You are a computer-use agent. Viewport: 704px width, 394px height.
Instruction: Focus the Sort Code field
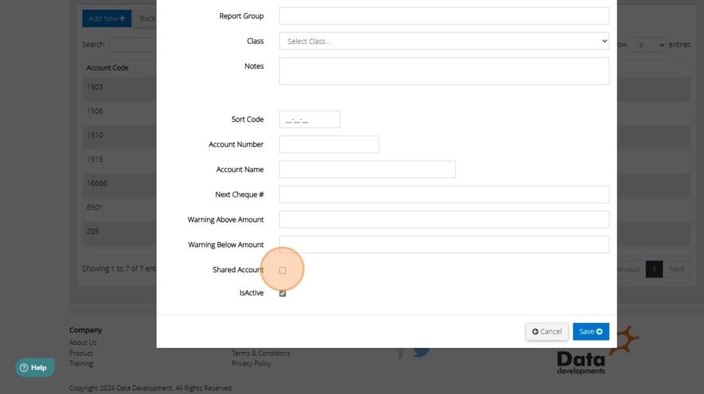pos(309,119)
